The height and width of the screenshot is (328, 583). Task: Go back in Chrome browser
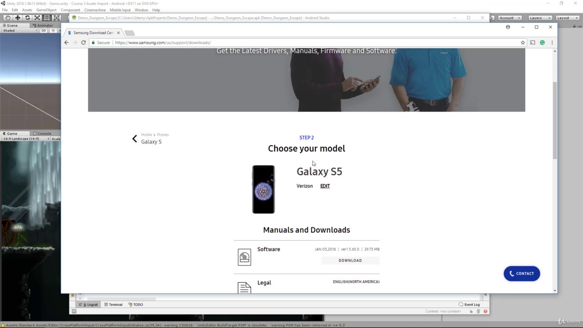coord(66,42)
